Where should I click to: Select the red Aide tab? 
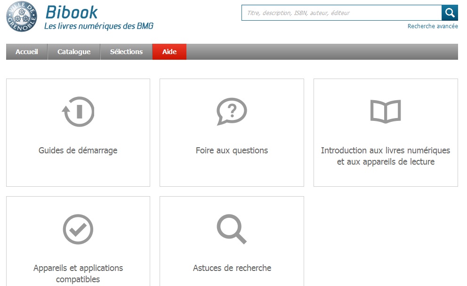pyautogui.click(x=169, y=52)
